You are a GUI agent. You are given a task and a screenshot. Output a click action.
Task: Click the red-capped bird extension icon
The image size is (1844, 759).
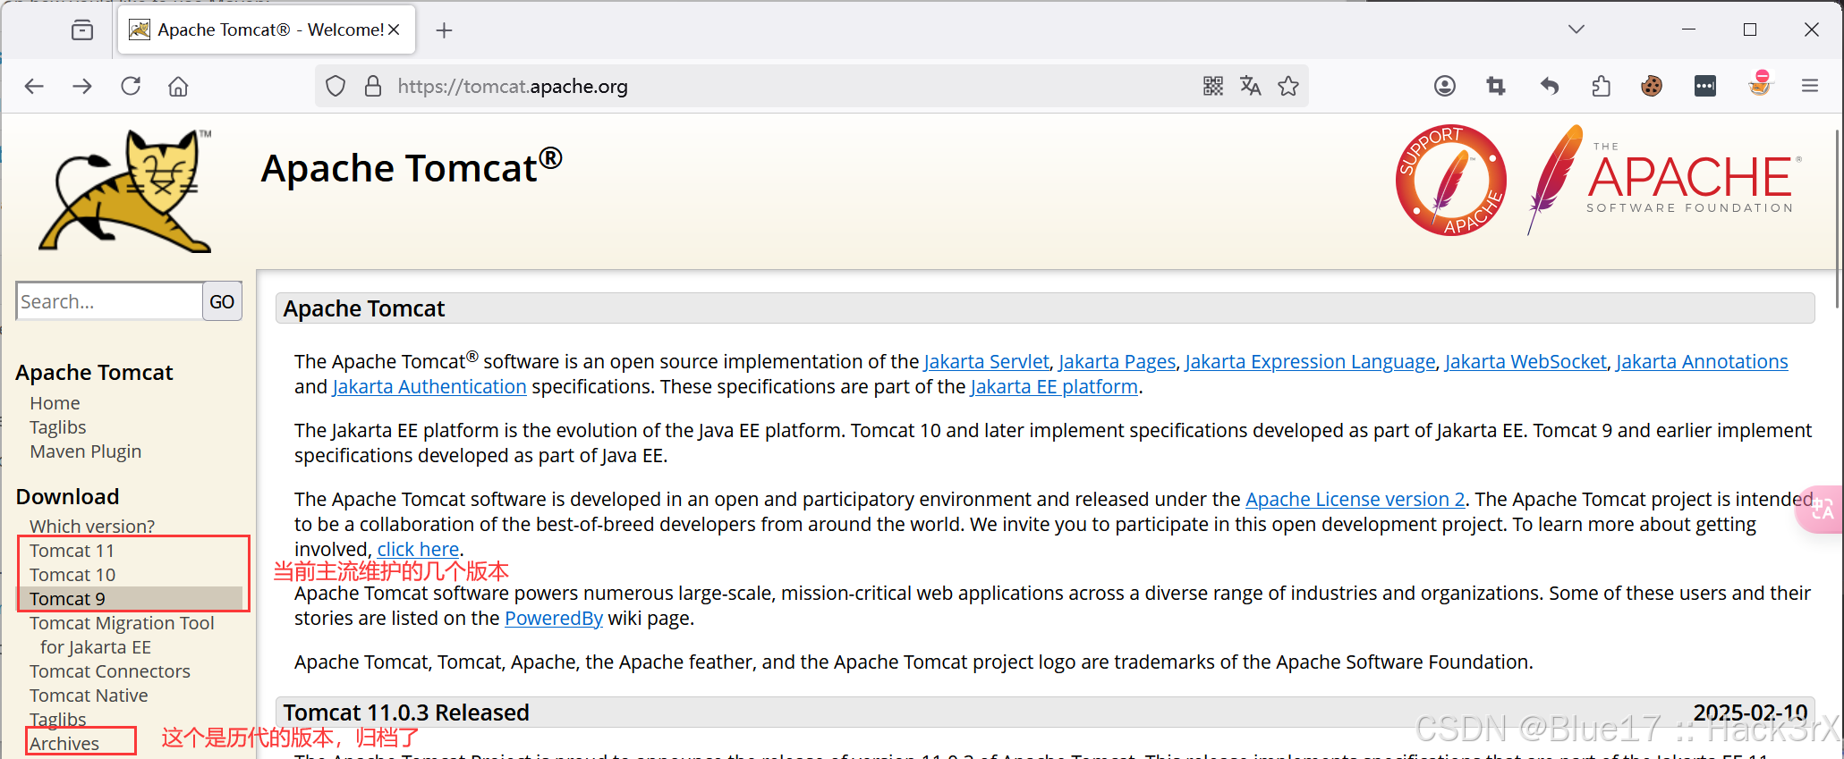[x=1760, y=83]
